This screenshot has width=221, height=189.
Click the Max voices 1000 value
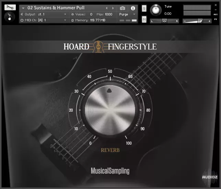pos(108,14)
